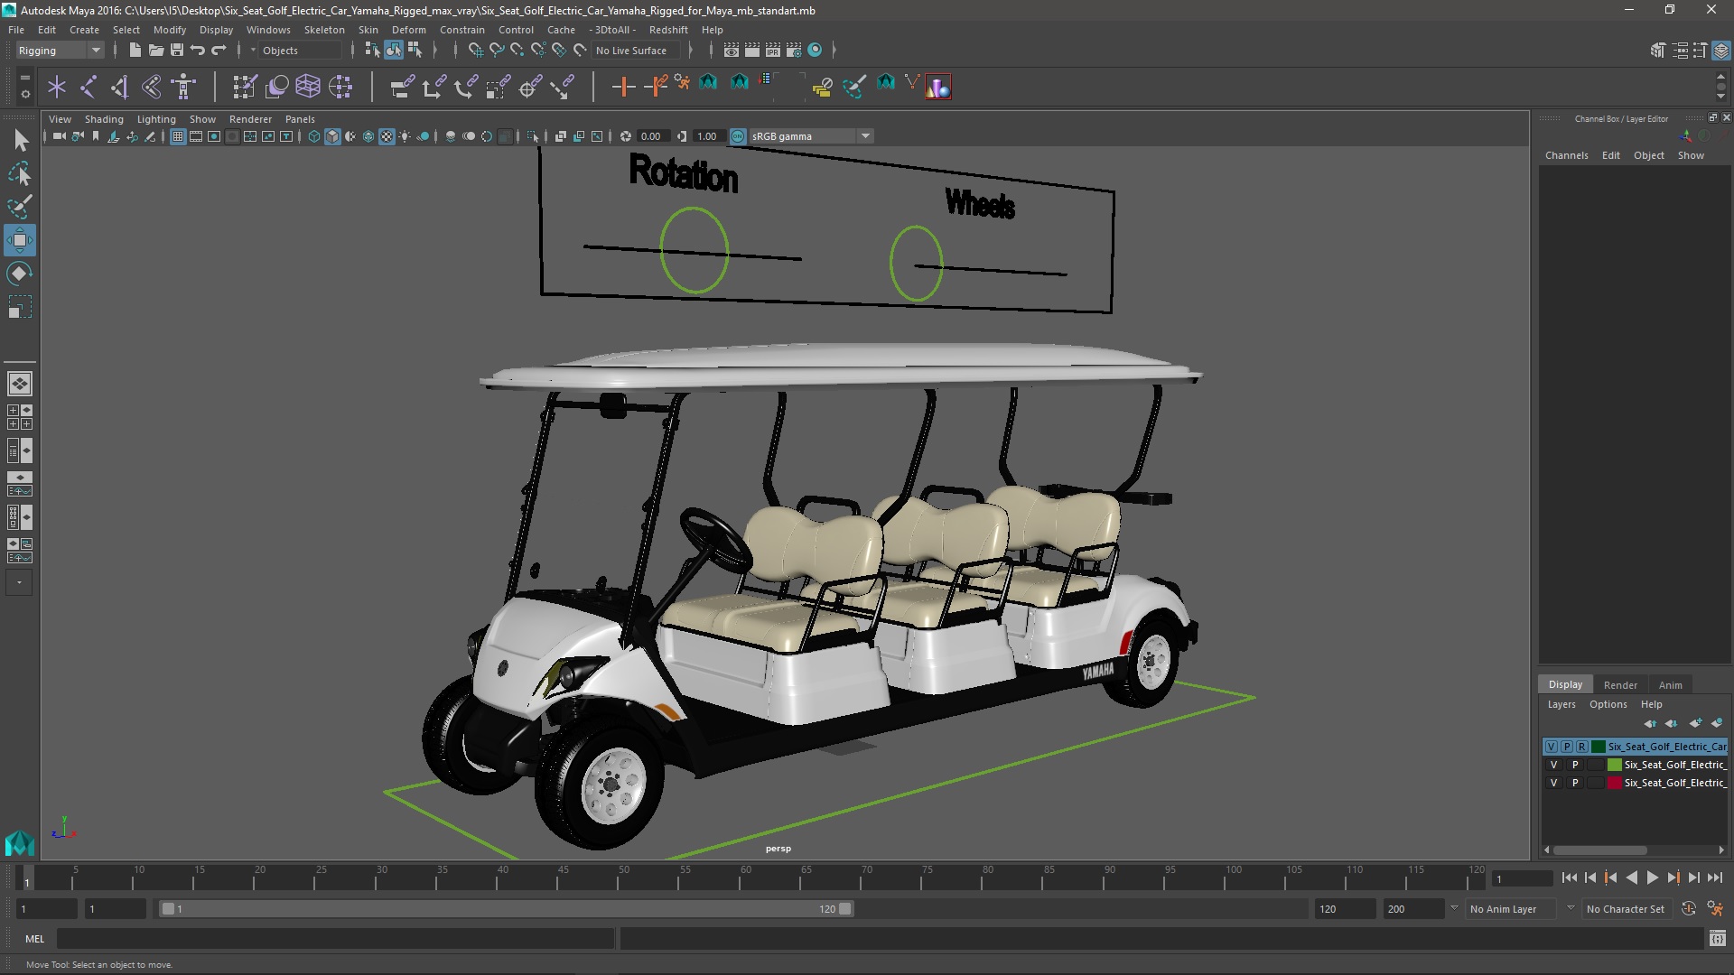Viewport: 1734px width, 975px height.
Task: Apply the Parent Constraint shelf icon
Action: [x=402, y=87]
